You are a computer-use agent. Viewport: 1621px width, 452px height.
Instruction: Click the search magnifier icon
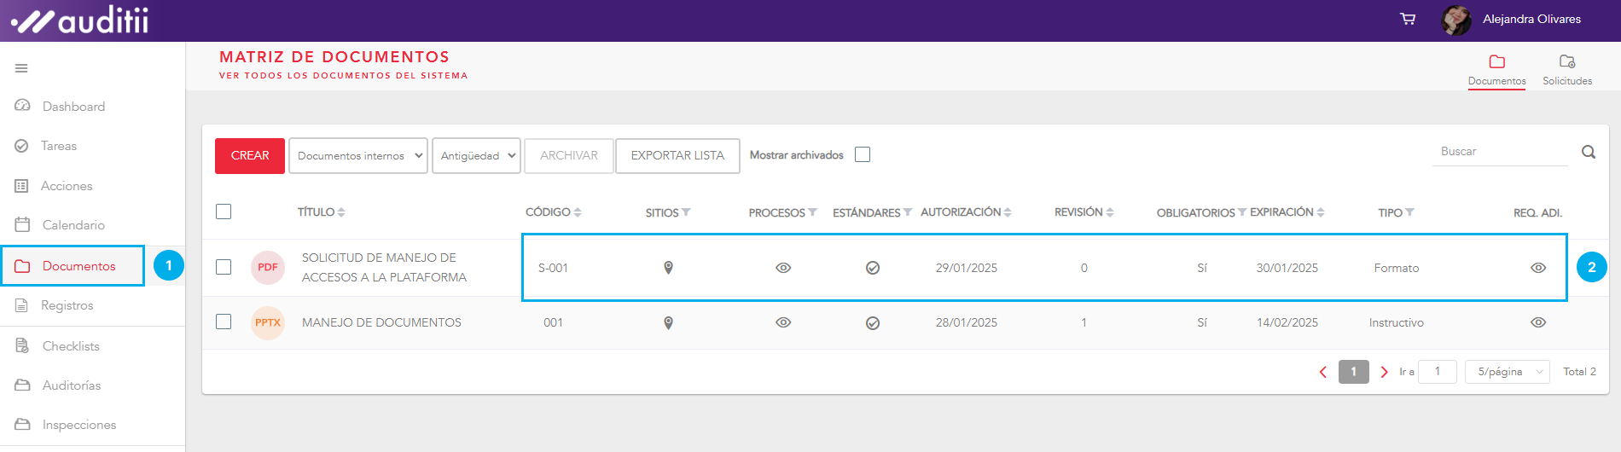pos(1588,152)
